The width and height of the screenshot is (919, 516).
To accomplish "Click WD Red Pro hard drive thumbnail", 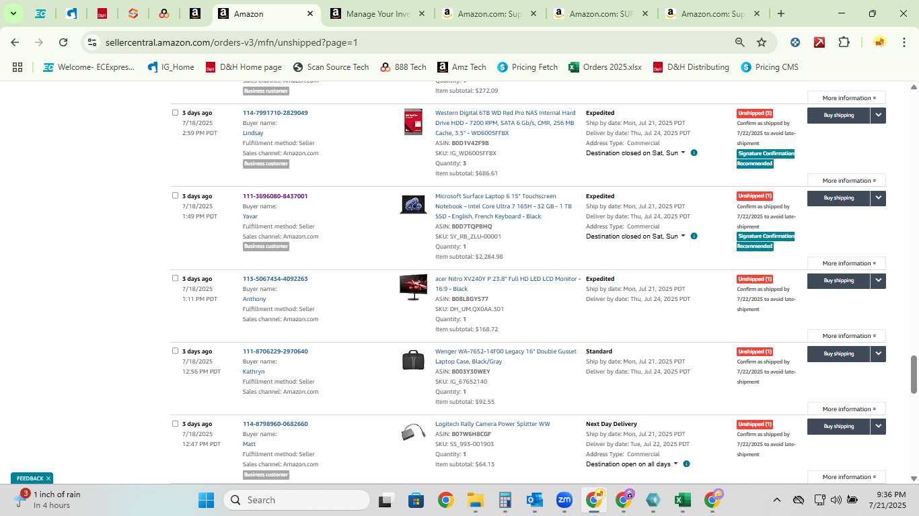I will [x=413, y=122].
